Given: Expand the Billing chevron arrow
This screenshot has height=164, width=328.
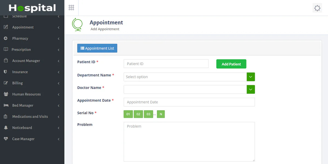Looking at the screenshot, I should click(58, 83).
